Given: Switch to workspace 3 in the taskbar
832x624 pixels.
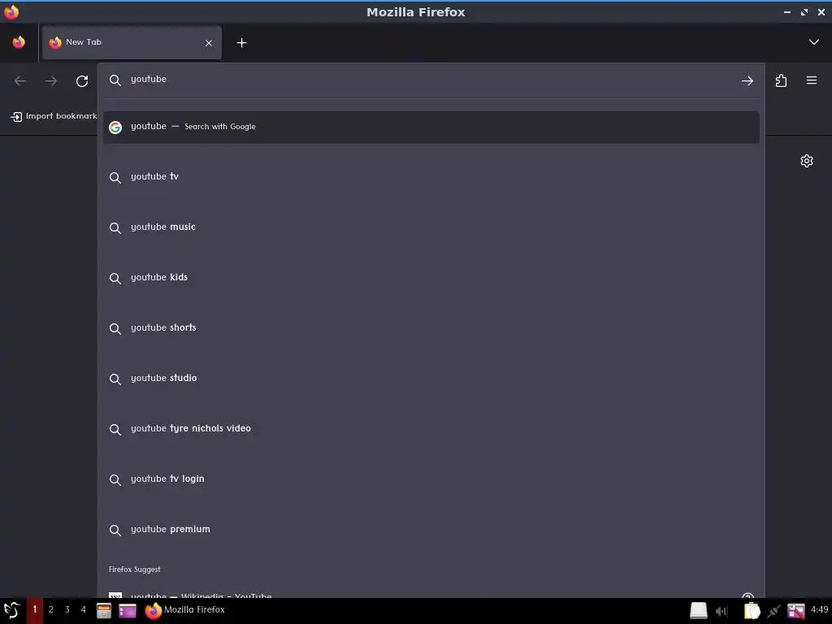Looking at the screenshot, I should [x=67, y=609].
